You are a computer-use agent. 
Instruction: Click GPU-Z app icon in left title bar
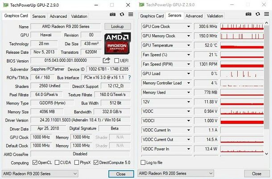pos(6,5)
